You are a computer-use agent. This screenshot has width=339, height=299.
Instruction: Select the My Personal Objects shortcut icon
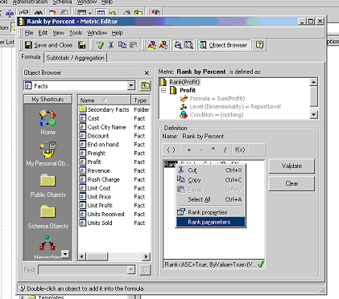[x=48, y=154]
